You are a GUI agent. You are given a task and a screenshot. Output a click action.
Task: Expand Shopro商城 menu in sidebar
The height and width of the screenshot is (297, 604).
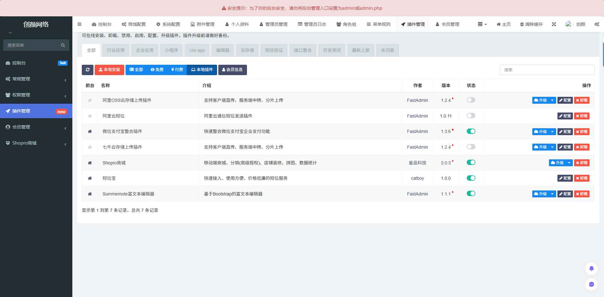[x=36, y=143]
